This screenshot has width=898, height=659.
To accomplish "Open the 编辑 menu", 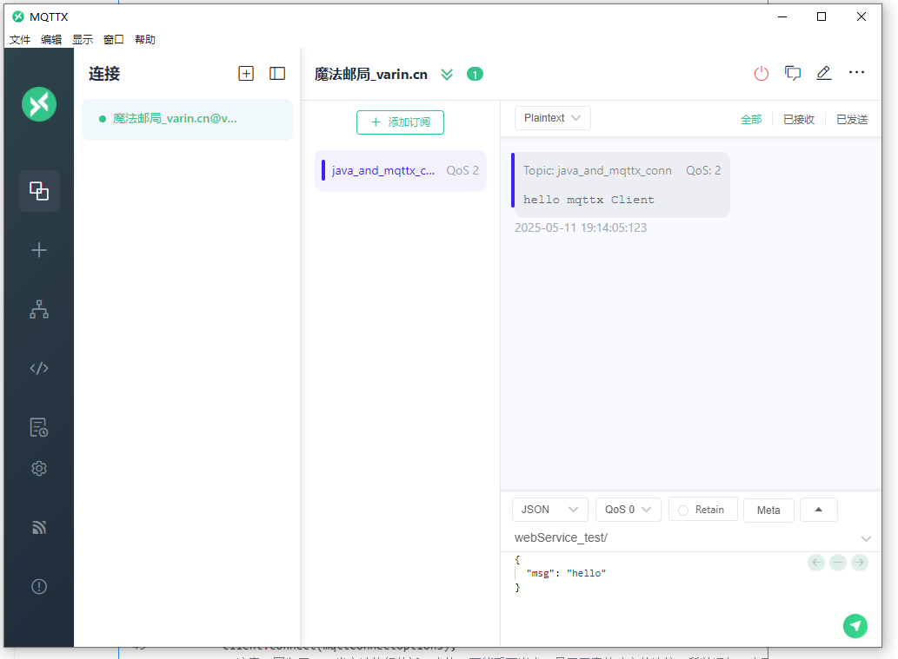I will pos(51,39).
